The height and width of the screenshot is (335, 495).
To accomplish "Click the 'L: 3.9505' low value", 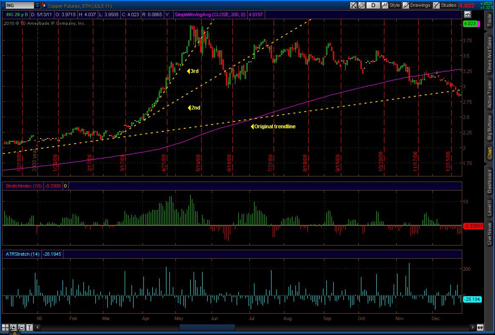I will pyautogui.click(x=108, y=14).
